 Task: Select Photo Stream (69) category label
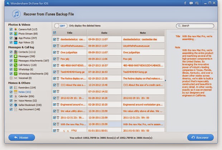(x=28, y=34)
